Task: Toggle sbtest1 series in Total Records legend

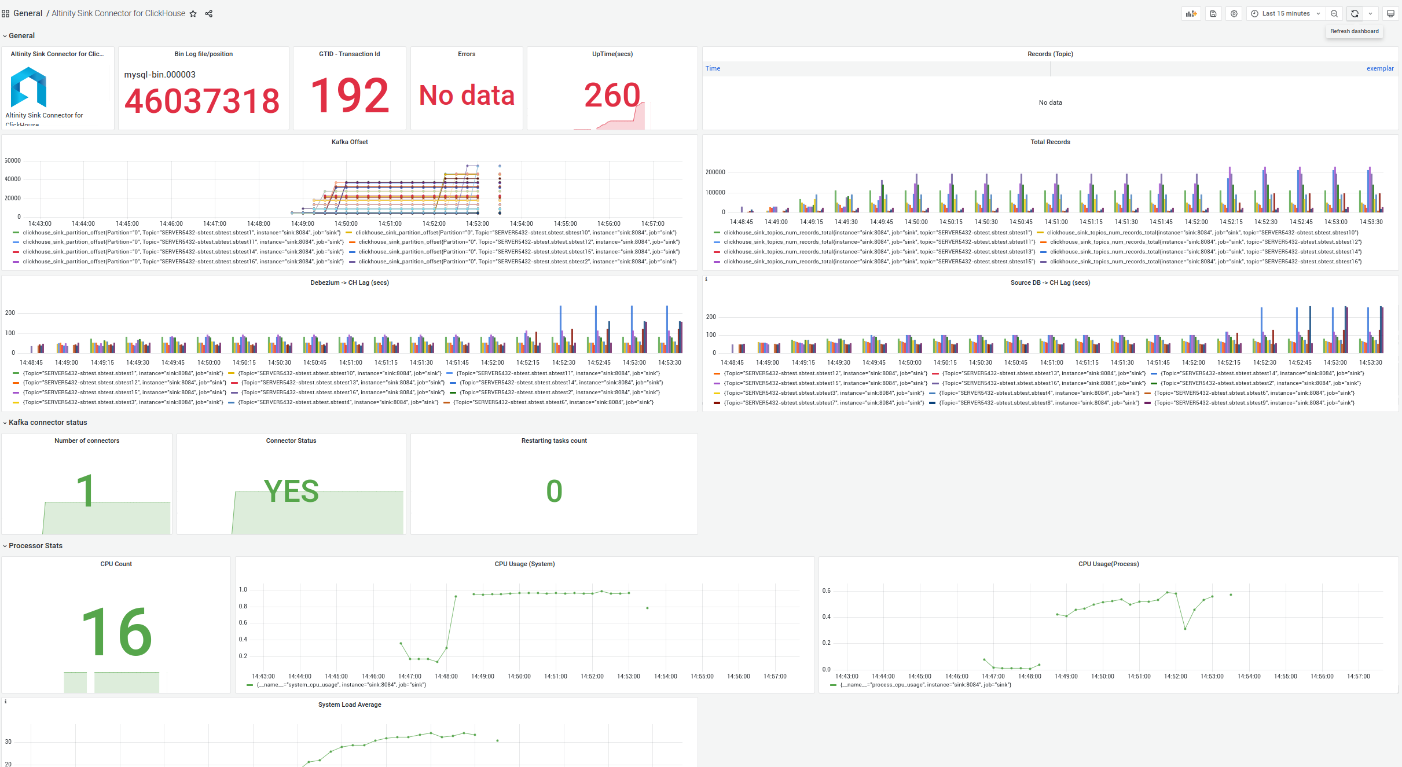Action: click(x=878, y=233)
